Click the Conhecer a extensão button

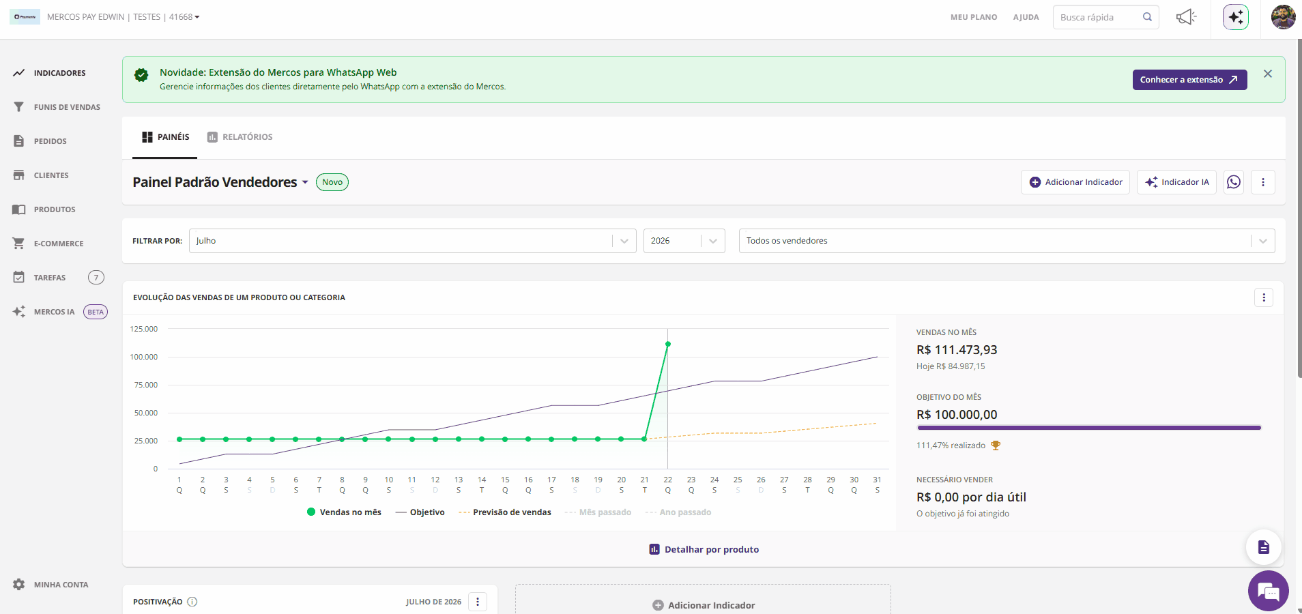click(1189, 80)
